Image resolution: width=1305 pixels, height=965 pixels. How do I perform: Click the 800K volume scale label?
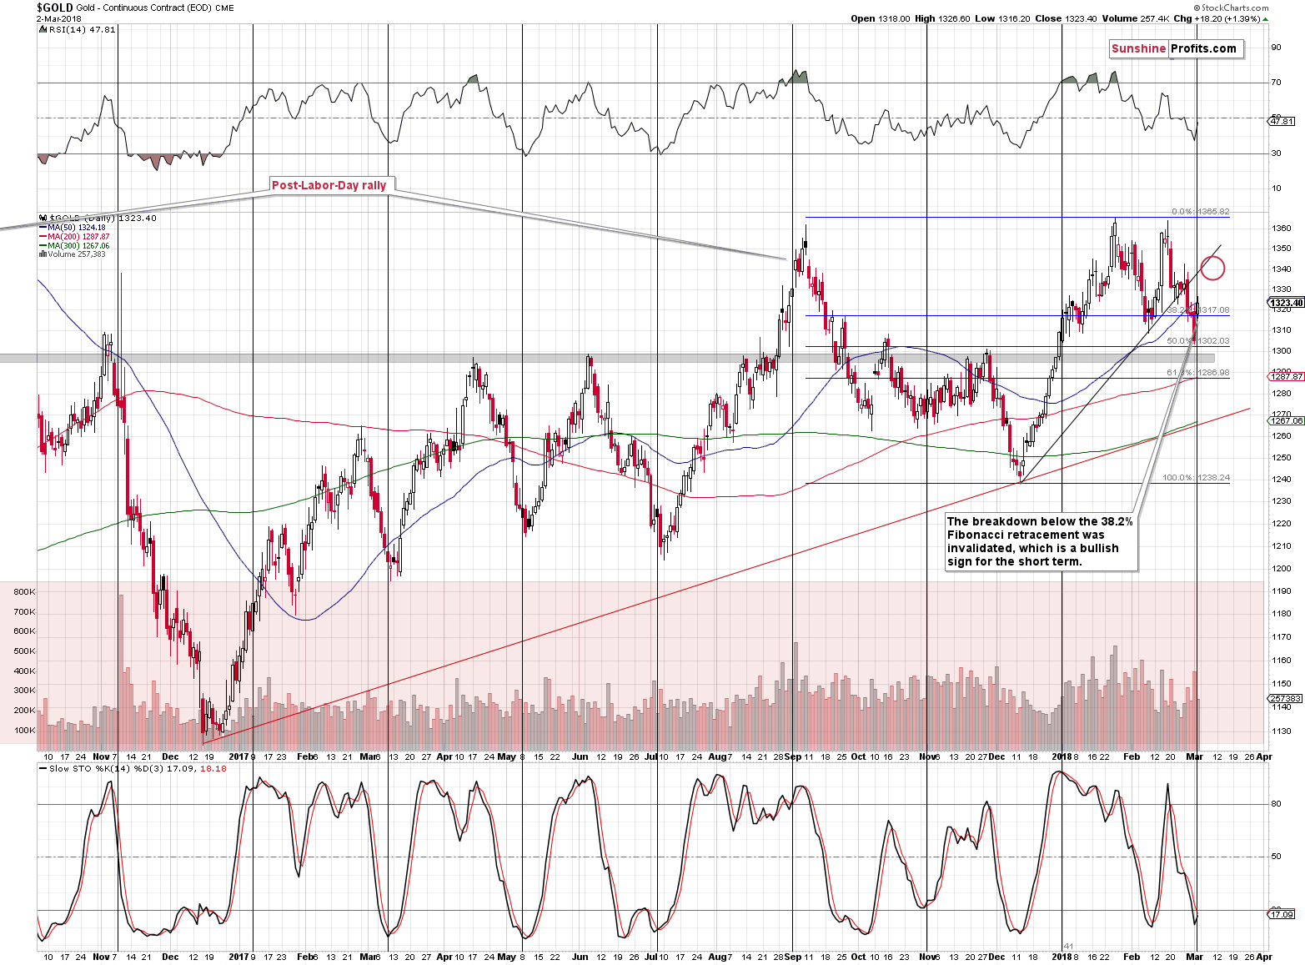(24, 591)
